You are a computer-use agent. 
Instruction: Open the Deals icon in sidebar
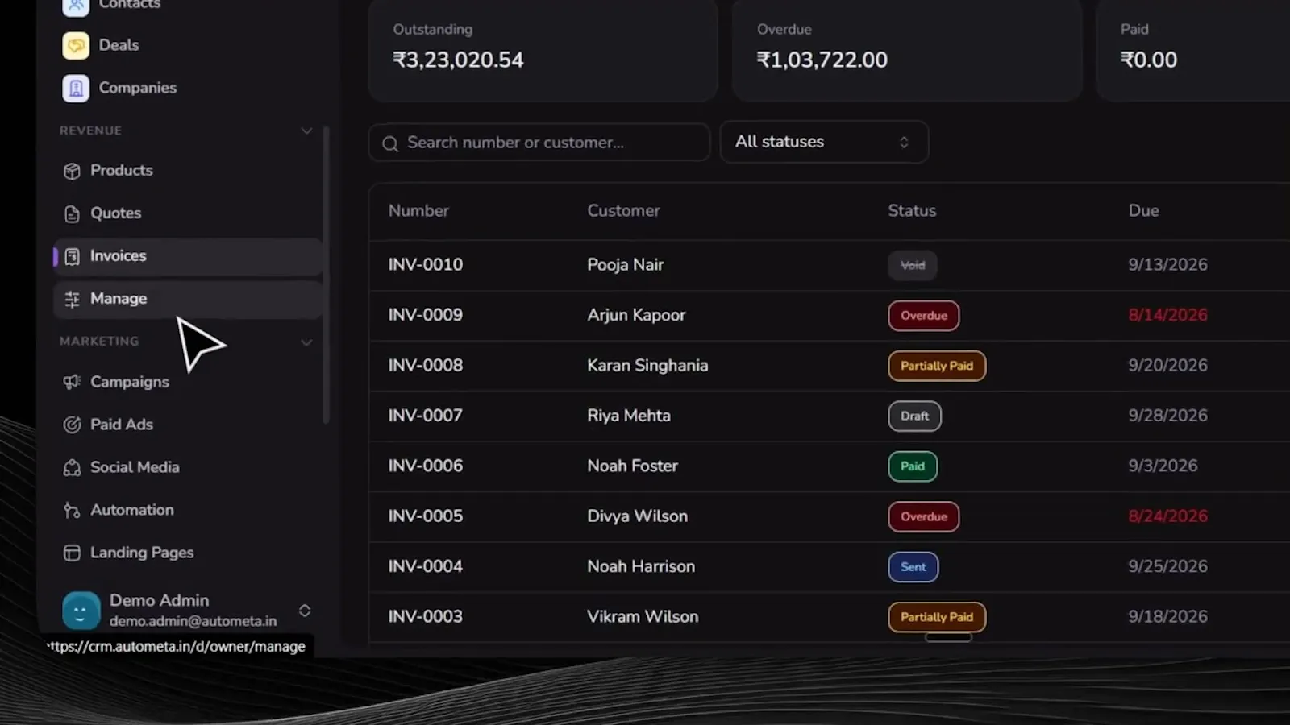[76, 45]
